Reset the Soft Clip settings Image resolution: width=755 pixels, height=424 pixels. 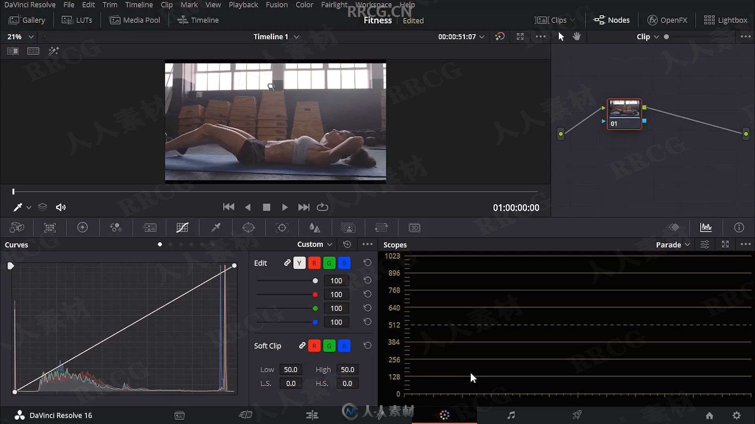point(368,345)
